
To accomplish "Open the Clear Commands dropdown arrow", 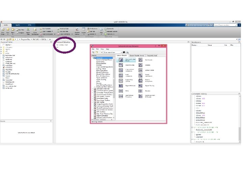I will pos(72,34).
